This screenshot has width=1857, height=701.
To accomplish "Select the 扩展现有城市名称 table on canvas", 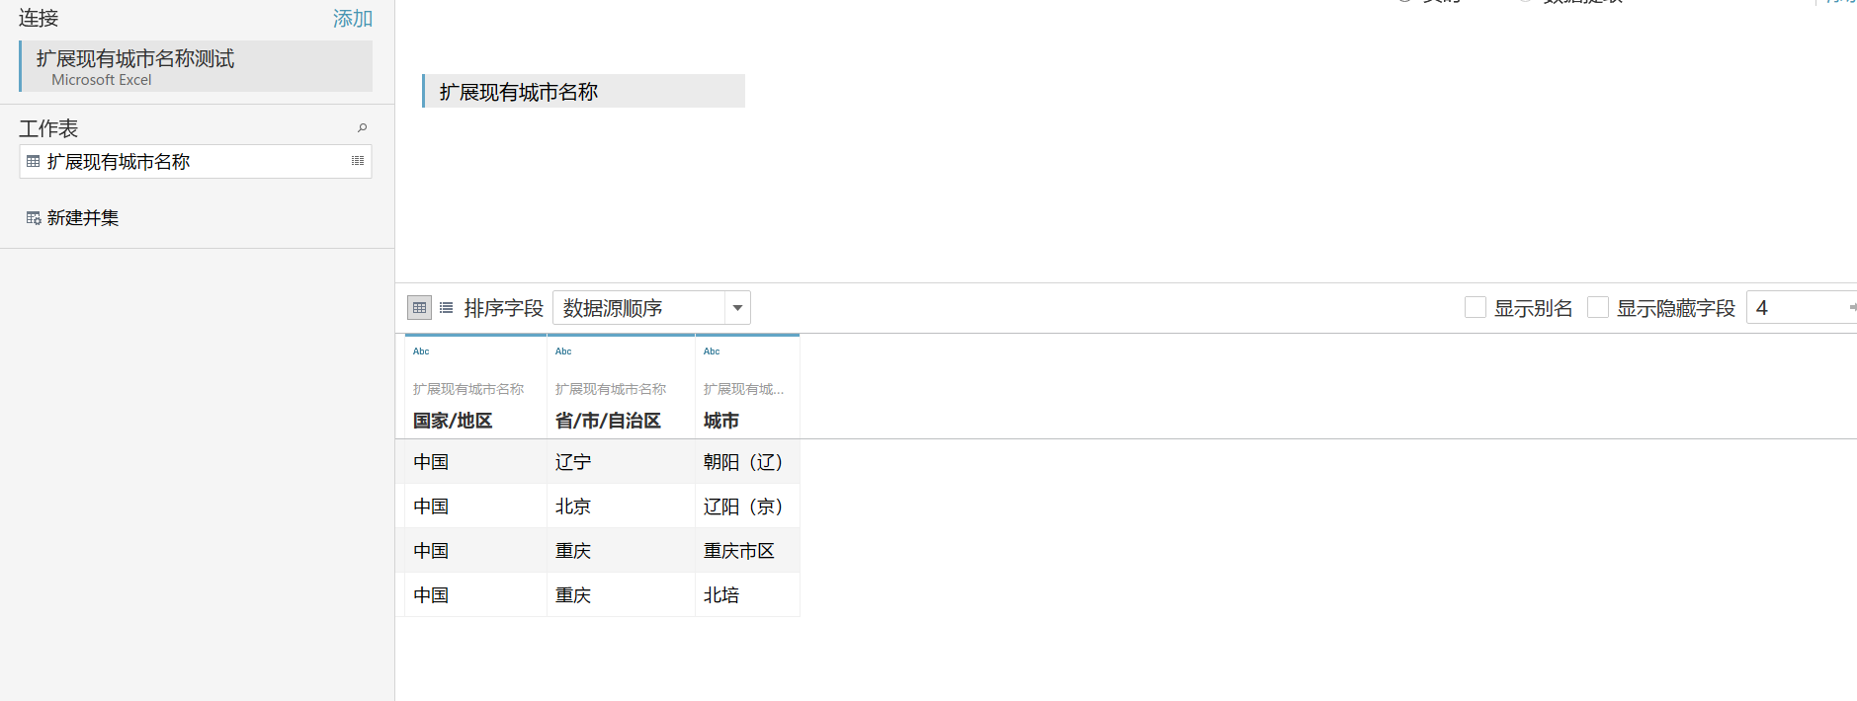I will (x=583, y=91).
